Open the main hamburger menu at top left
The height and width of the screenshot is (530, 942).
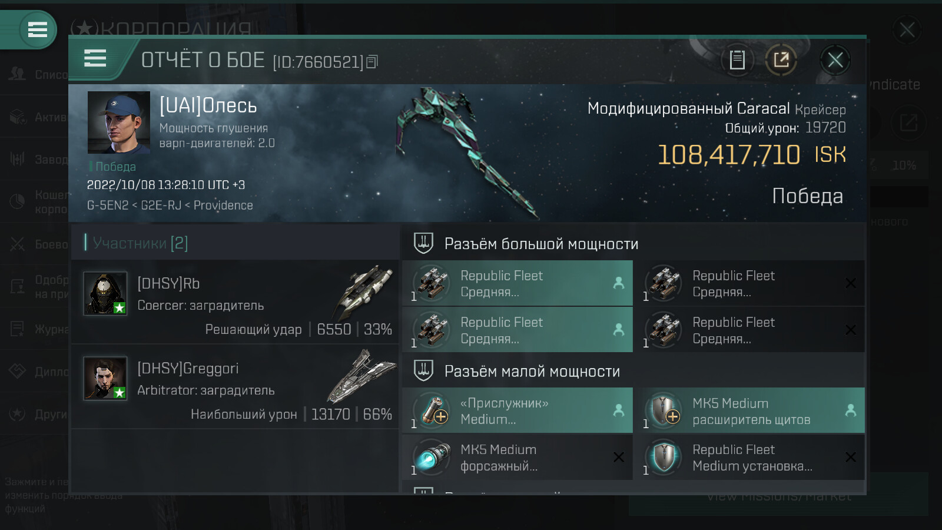37,29
